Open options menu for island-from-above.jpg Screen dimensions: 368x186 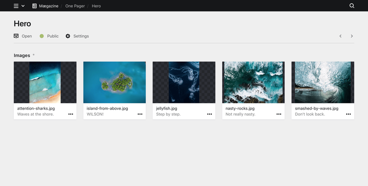click(140, 114)
